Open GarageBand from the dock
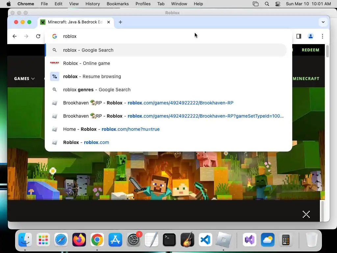The image size is (337, 253). point(187,239)
